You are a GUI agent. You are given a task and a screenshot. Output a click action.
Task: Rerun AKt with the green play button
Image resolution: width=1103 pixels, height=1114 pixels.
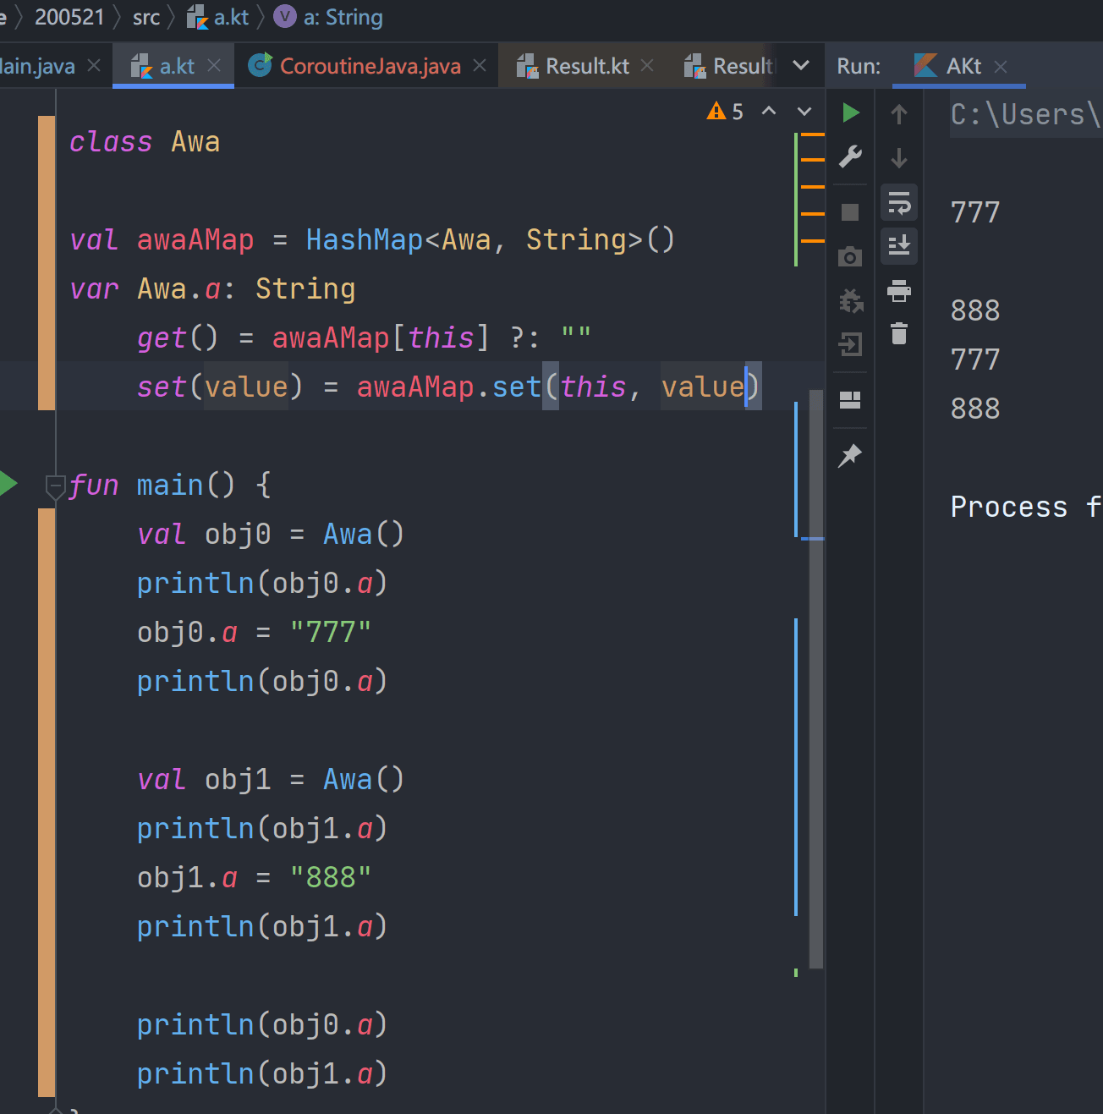[x=851, y=112]
